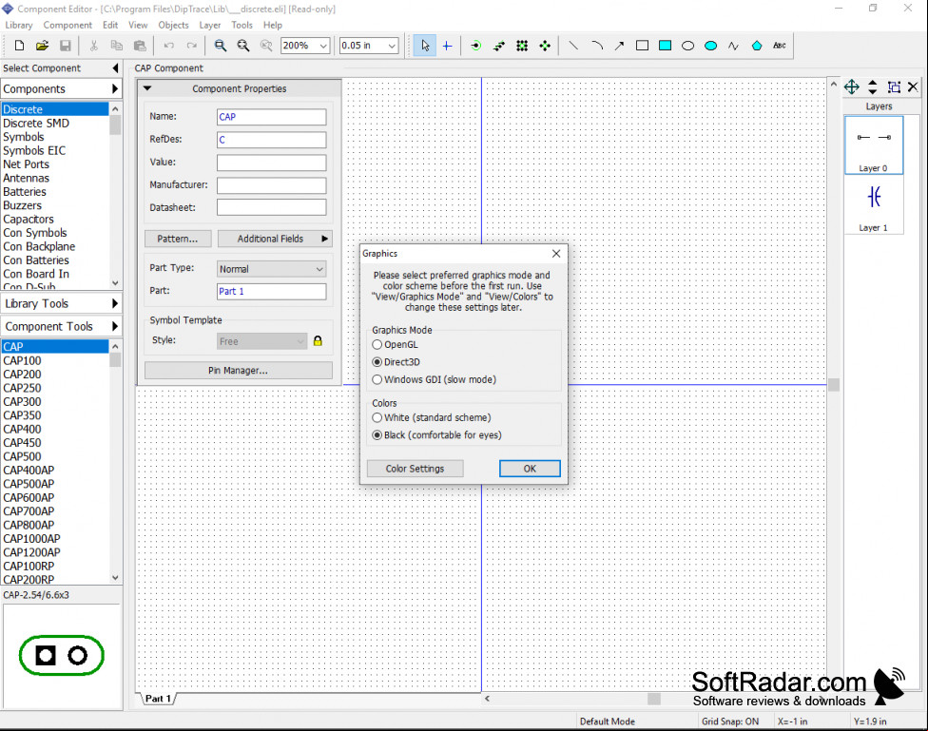
Task: Select Capacitors in the library list
Action: [29, 219]
